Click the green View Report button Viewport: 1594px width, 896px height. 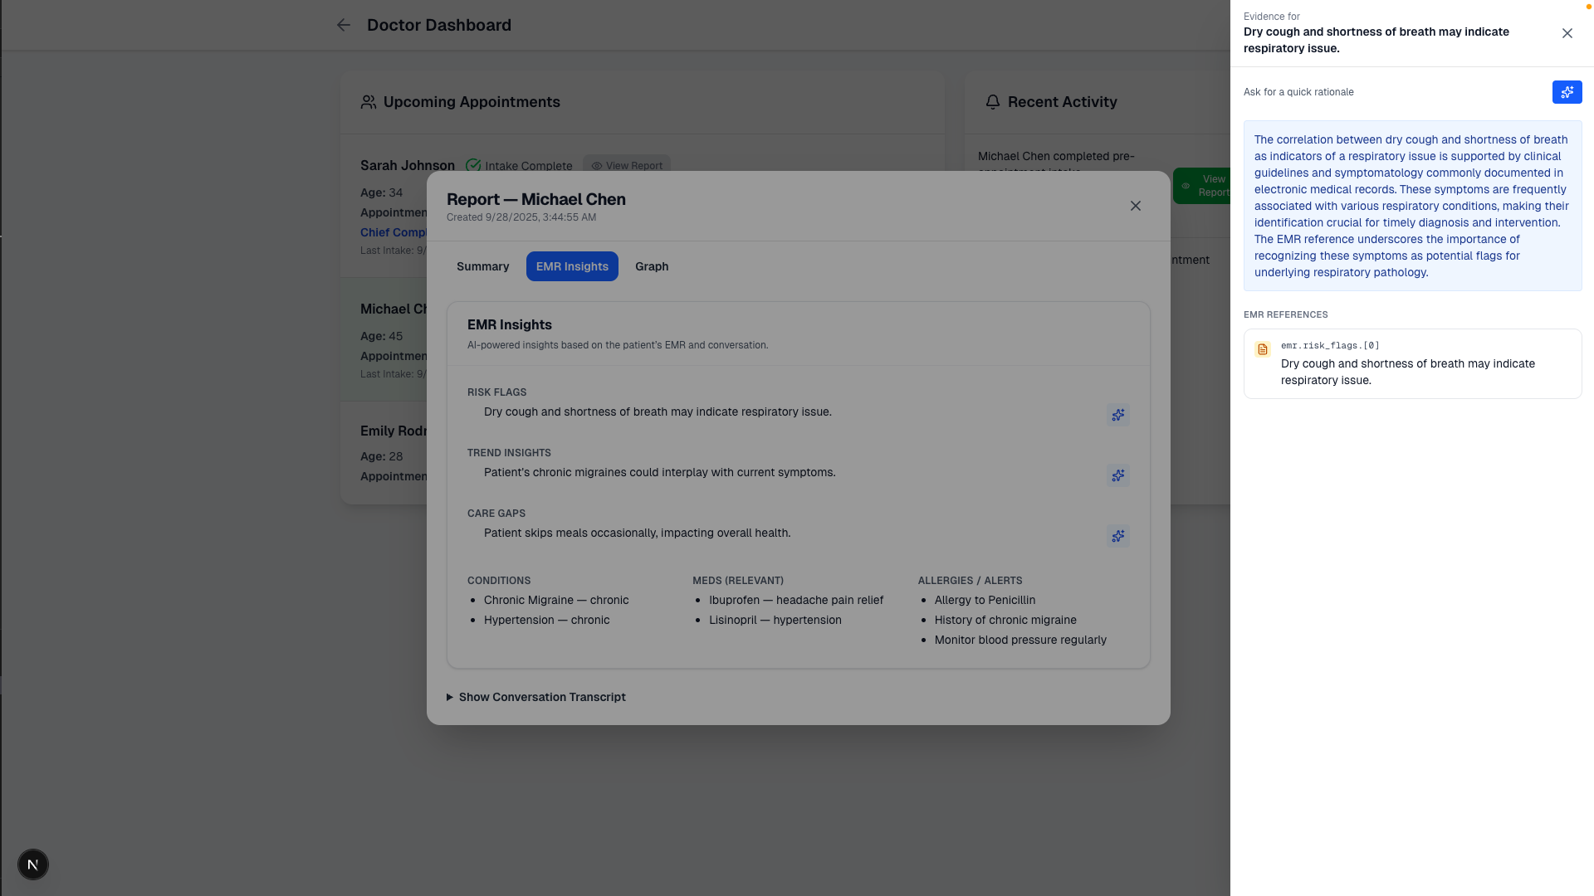click(1202, 186)
